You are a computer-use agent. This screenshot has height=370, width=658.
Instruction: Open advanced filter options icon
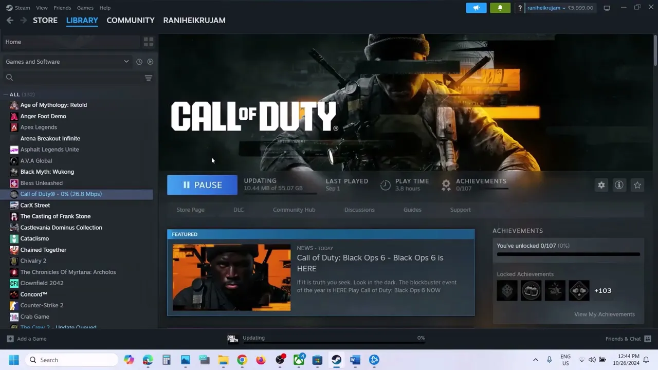[x=148, y=78]
